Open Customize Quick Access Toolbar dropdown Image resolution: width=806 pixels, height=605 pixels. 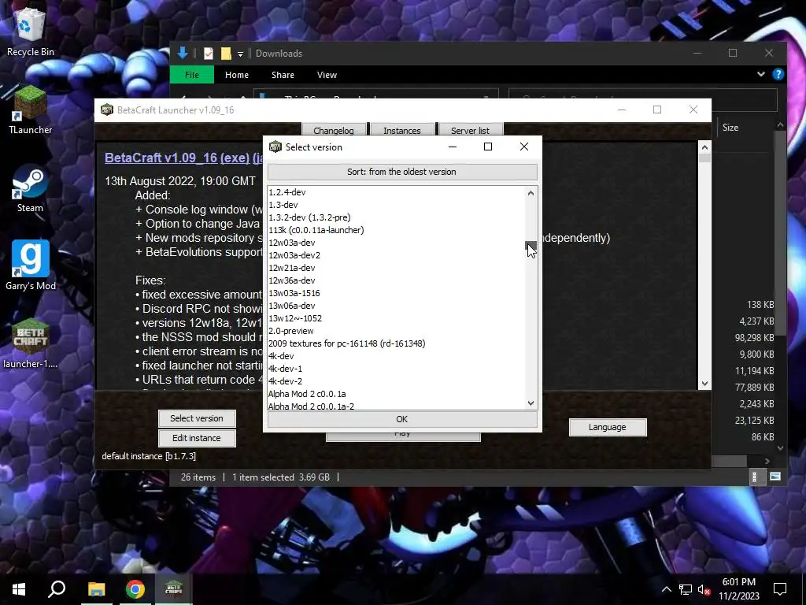[240, 54]
